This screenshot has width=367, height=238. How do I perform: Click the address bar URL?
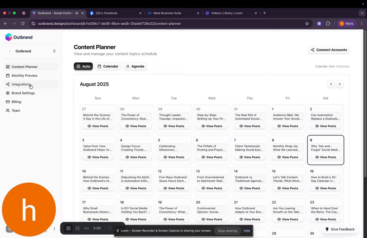(109, 24)
